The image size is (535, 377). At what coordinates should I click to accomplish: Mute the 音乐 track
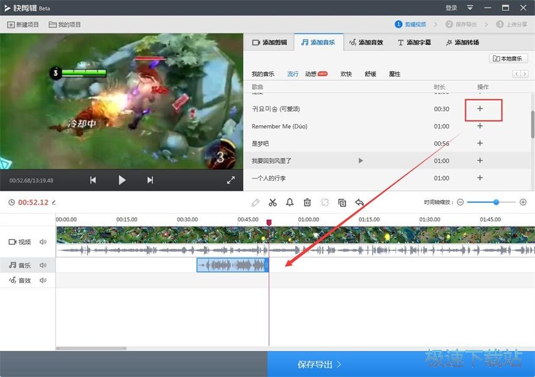(x=43, y=265)
